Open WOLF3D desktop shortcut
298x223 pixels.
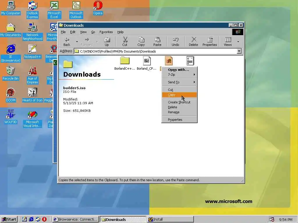(11, 117)
